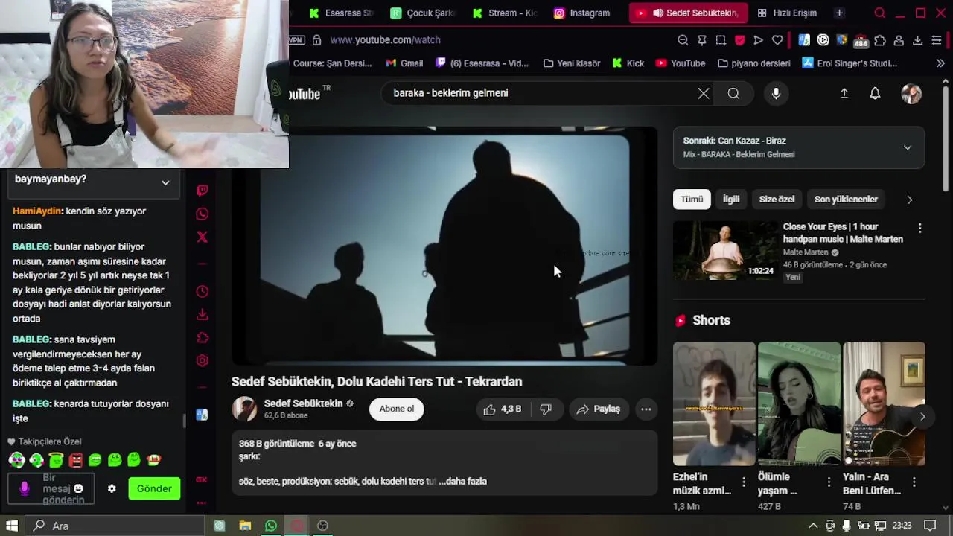The height and width of the screenshot is (536, 953).
Task: Open Google Translate extension in toolbar
Action: (804, 40)
